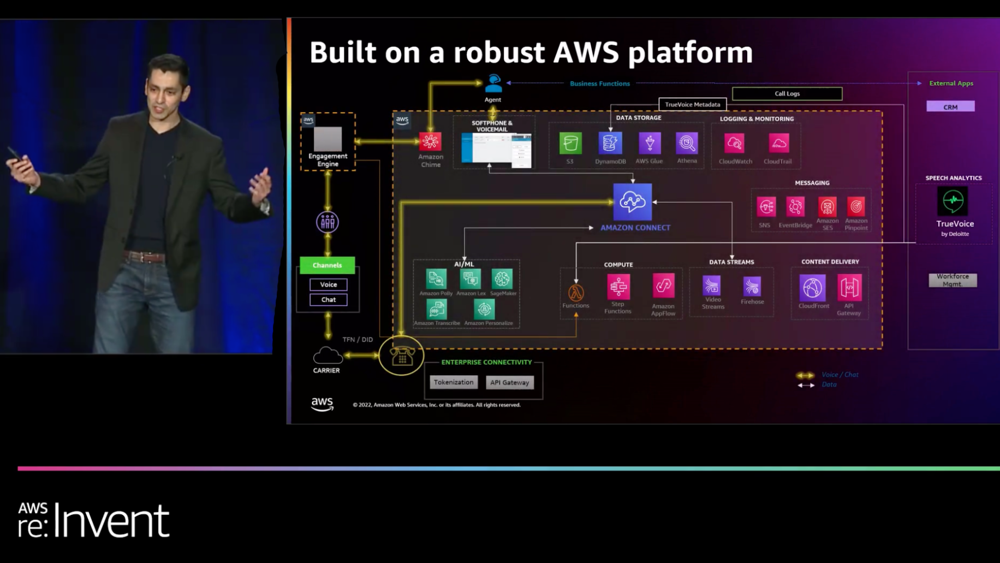Click the AWS logo at slide bottom
Screen dimensions: 1000x563
[x=322, y=404]
